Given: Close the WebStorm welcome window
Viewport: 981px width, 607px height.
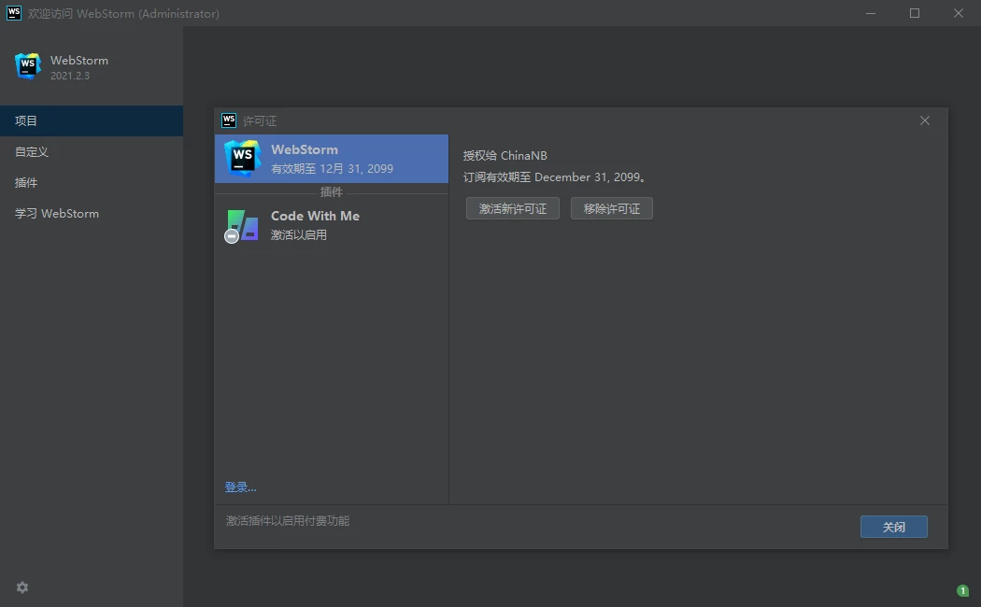Looking at the screenshot, I should coord(958,13).
